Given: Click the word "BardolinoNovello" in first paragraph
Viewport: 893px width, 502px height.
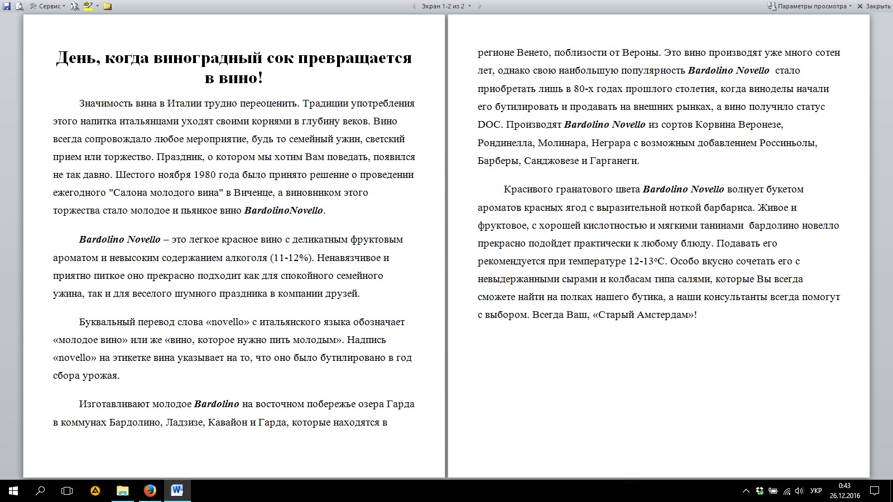Looking at the screenshot, I should [x=284, y=210].
